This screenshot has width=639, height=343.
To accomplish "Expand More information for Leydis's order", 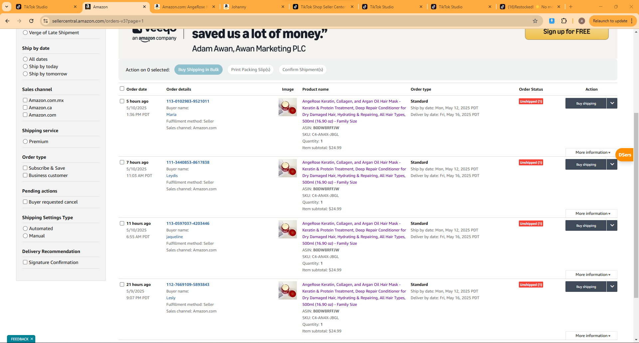I will (x=591, y=214).
